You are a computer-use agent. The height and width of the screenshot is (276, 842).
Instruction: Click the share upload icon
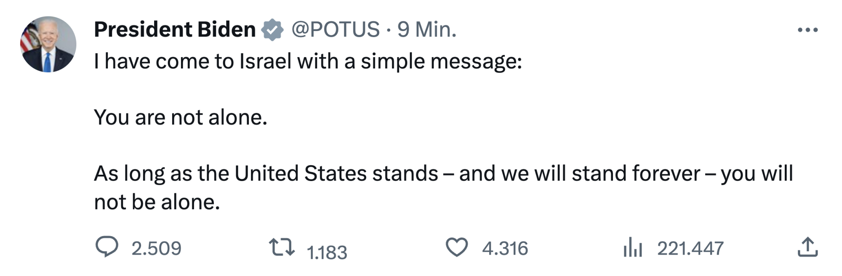(x=807, y=247)
